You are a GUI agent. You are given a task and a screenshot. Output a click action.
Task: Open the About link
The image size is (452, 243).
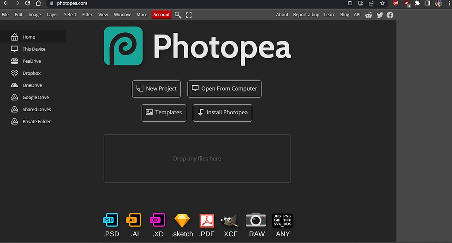282,15
